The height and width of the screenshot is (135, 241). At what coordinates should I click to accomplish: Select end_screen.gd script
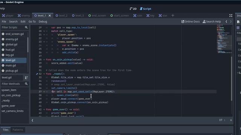click(14, 34)
